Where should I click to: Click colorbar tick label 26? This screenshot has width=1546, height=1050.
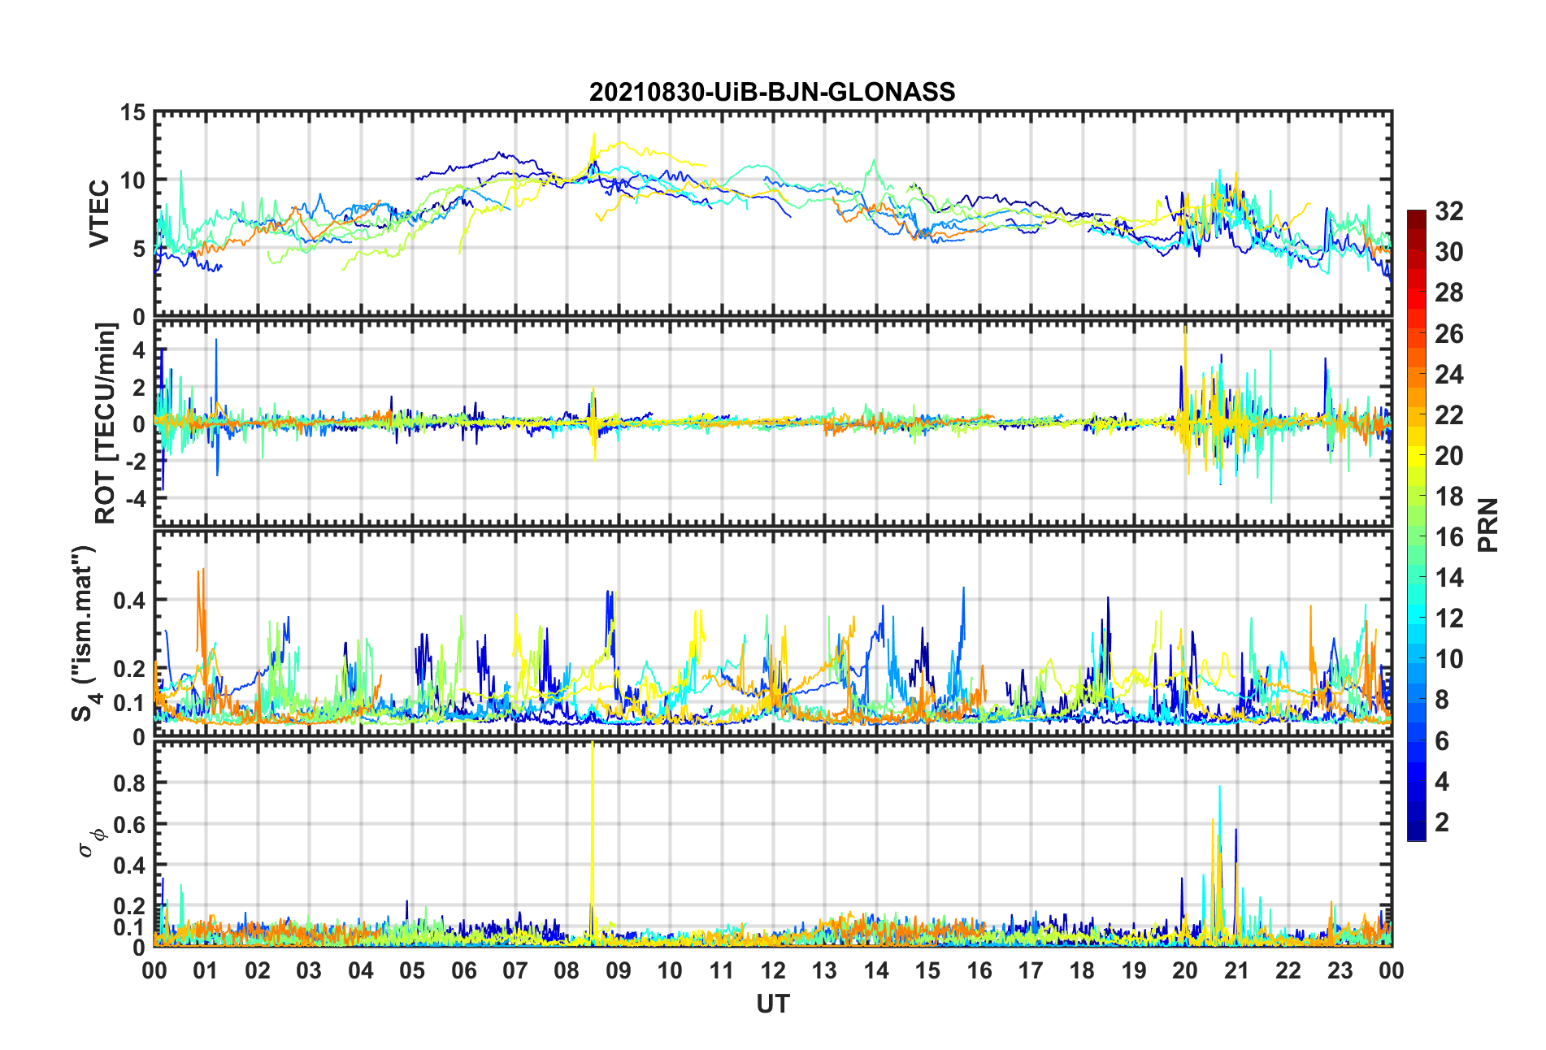(x=1449, y=333)
